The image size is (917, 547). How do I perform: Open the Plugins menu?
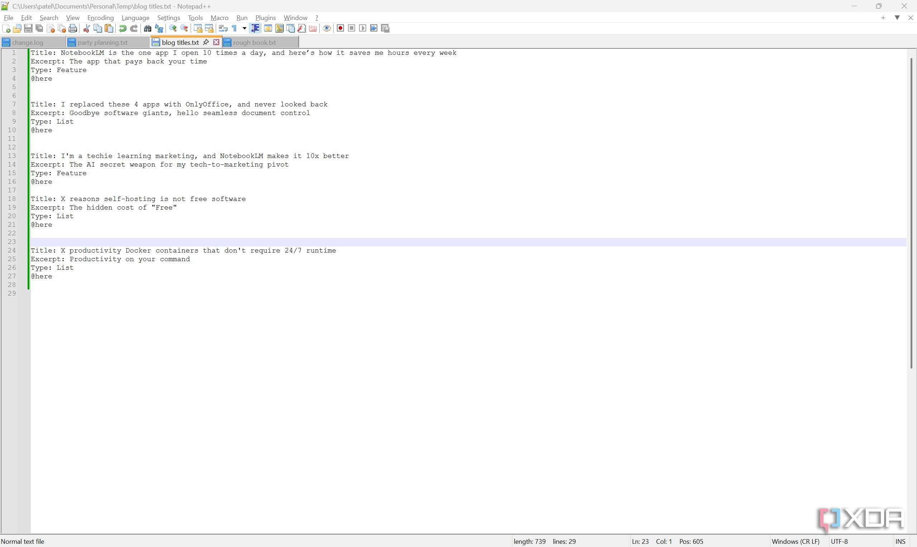point(266,18)
